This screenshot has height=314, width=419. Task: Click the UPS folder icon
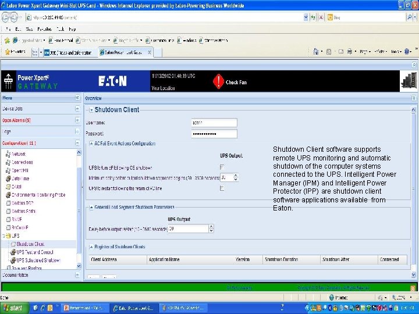tap(8, 235)
